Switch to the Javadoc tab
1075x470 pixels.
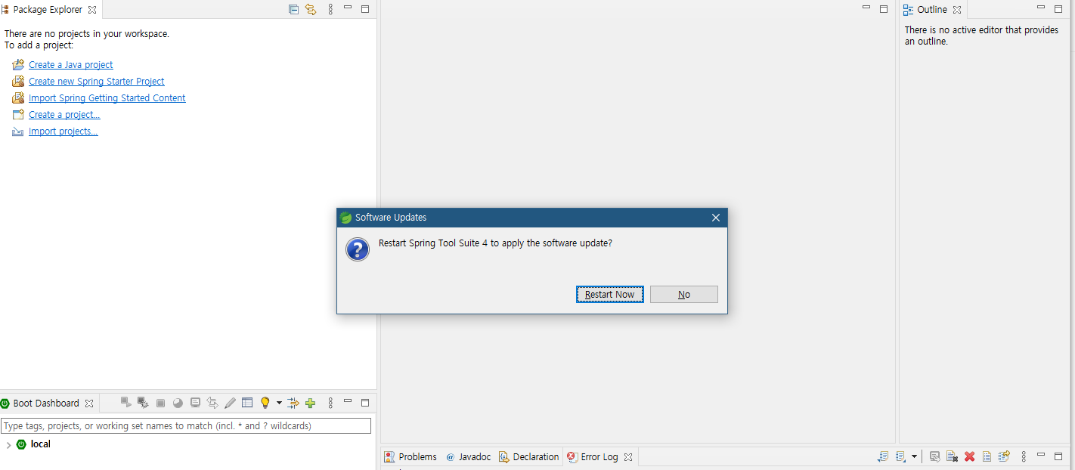[x=468, y=457]
